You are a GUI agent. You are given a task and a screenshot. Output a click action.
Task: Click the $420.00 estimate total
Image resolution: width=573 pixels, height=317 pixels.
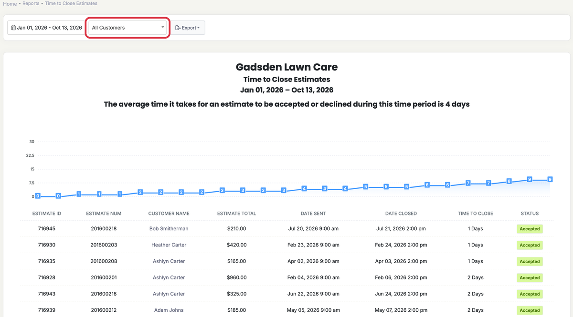pos(236,245)
